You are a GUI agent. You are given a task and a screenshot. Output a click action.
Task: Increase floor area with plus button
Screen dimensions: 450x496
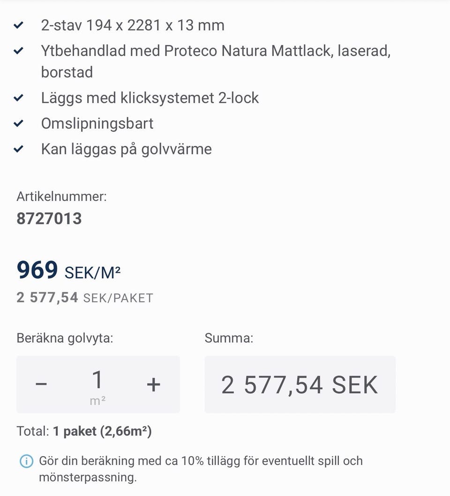tap(154, 385)
